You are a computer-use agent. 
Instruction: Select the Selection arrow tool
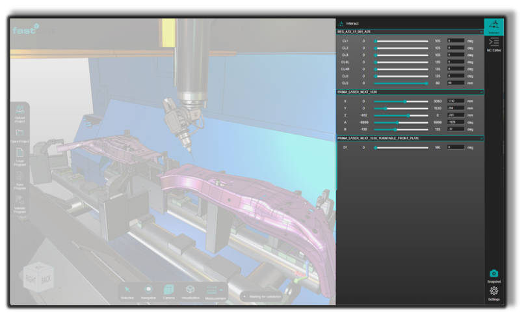pos(127,290)
